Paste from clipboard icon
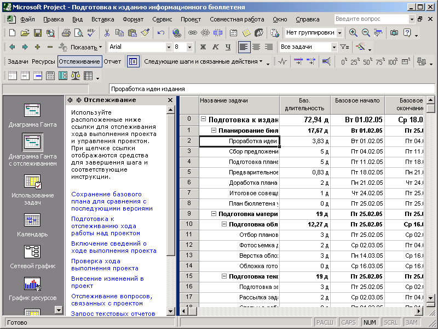438x329 pixels. pyautogui.click(x=132, y=33)
